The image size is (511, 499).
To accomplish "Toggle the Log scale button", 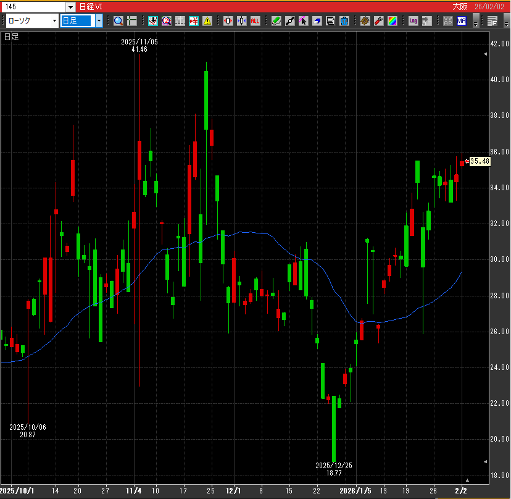I will coord(413,21).
